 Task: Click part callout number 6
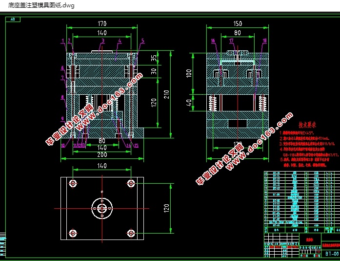click(x=62, y=68)
